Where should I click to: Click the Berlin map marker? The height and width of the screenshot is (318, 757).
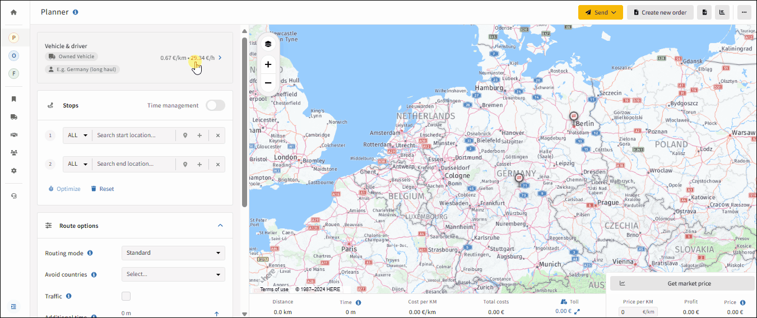[573, 116]
